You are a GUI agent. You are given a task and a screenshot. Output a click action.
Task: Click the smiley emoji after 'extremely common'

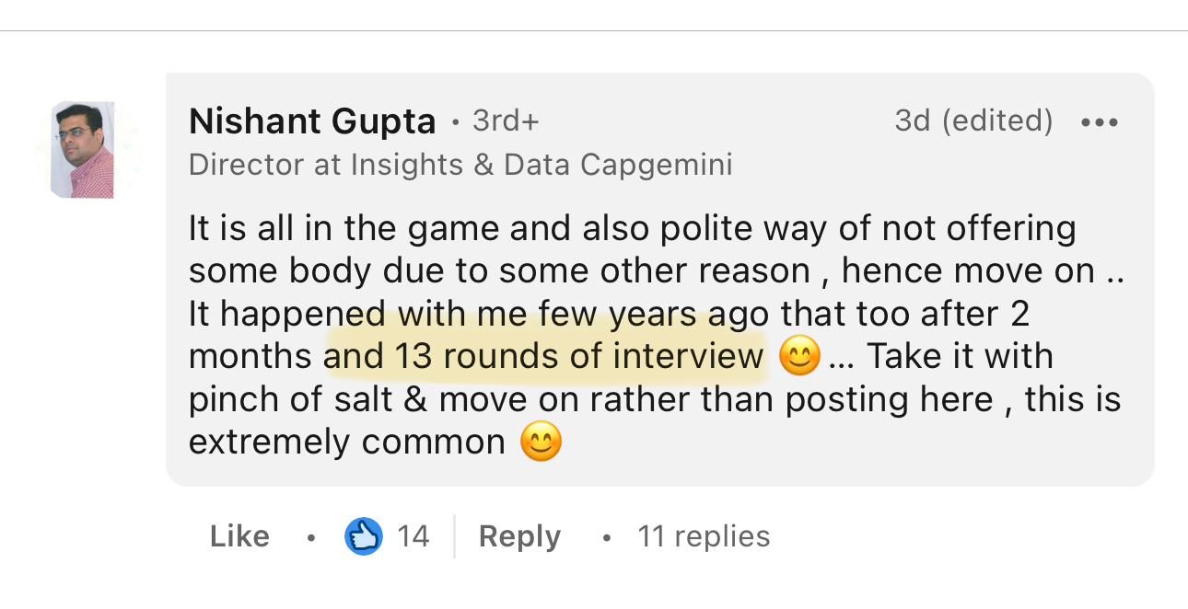pyautogui.click(x=541, y=443)
